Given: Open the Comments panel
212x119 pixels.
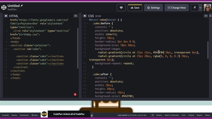Looking at the screenshot, I should point(24,115).
